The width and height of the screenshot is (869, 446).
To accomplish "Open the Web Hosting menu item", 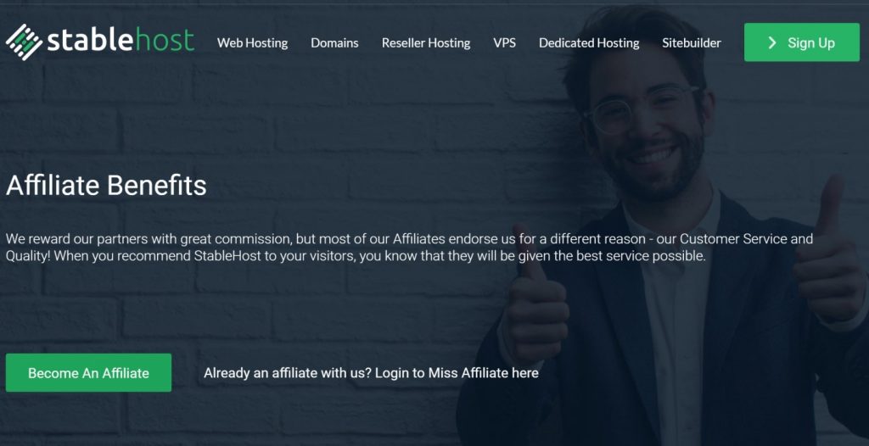I will pyautogui.click(x=252, y=42).
